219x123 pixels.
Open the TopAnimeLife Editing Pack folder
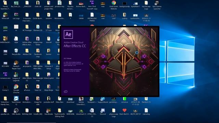[x=60, y=113]
